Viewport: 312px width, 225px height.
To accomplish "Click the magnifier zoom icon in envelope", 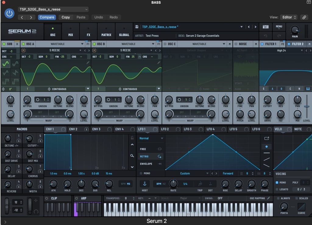I will [132, 156].
